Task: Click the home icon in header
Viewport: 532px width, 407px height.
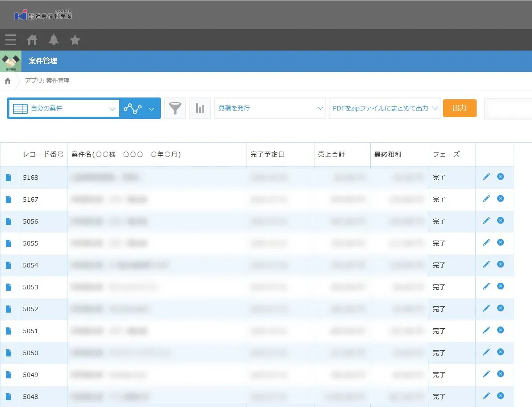Action: [32, 40]
